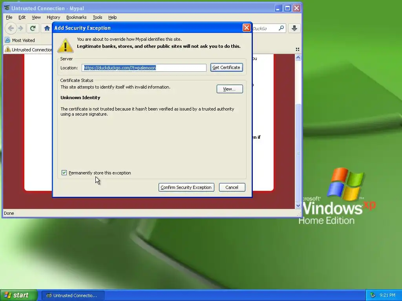Open the Tools menu
The width and height of the screenshot is (402, 301).
(x=97, y=17)
